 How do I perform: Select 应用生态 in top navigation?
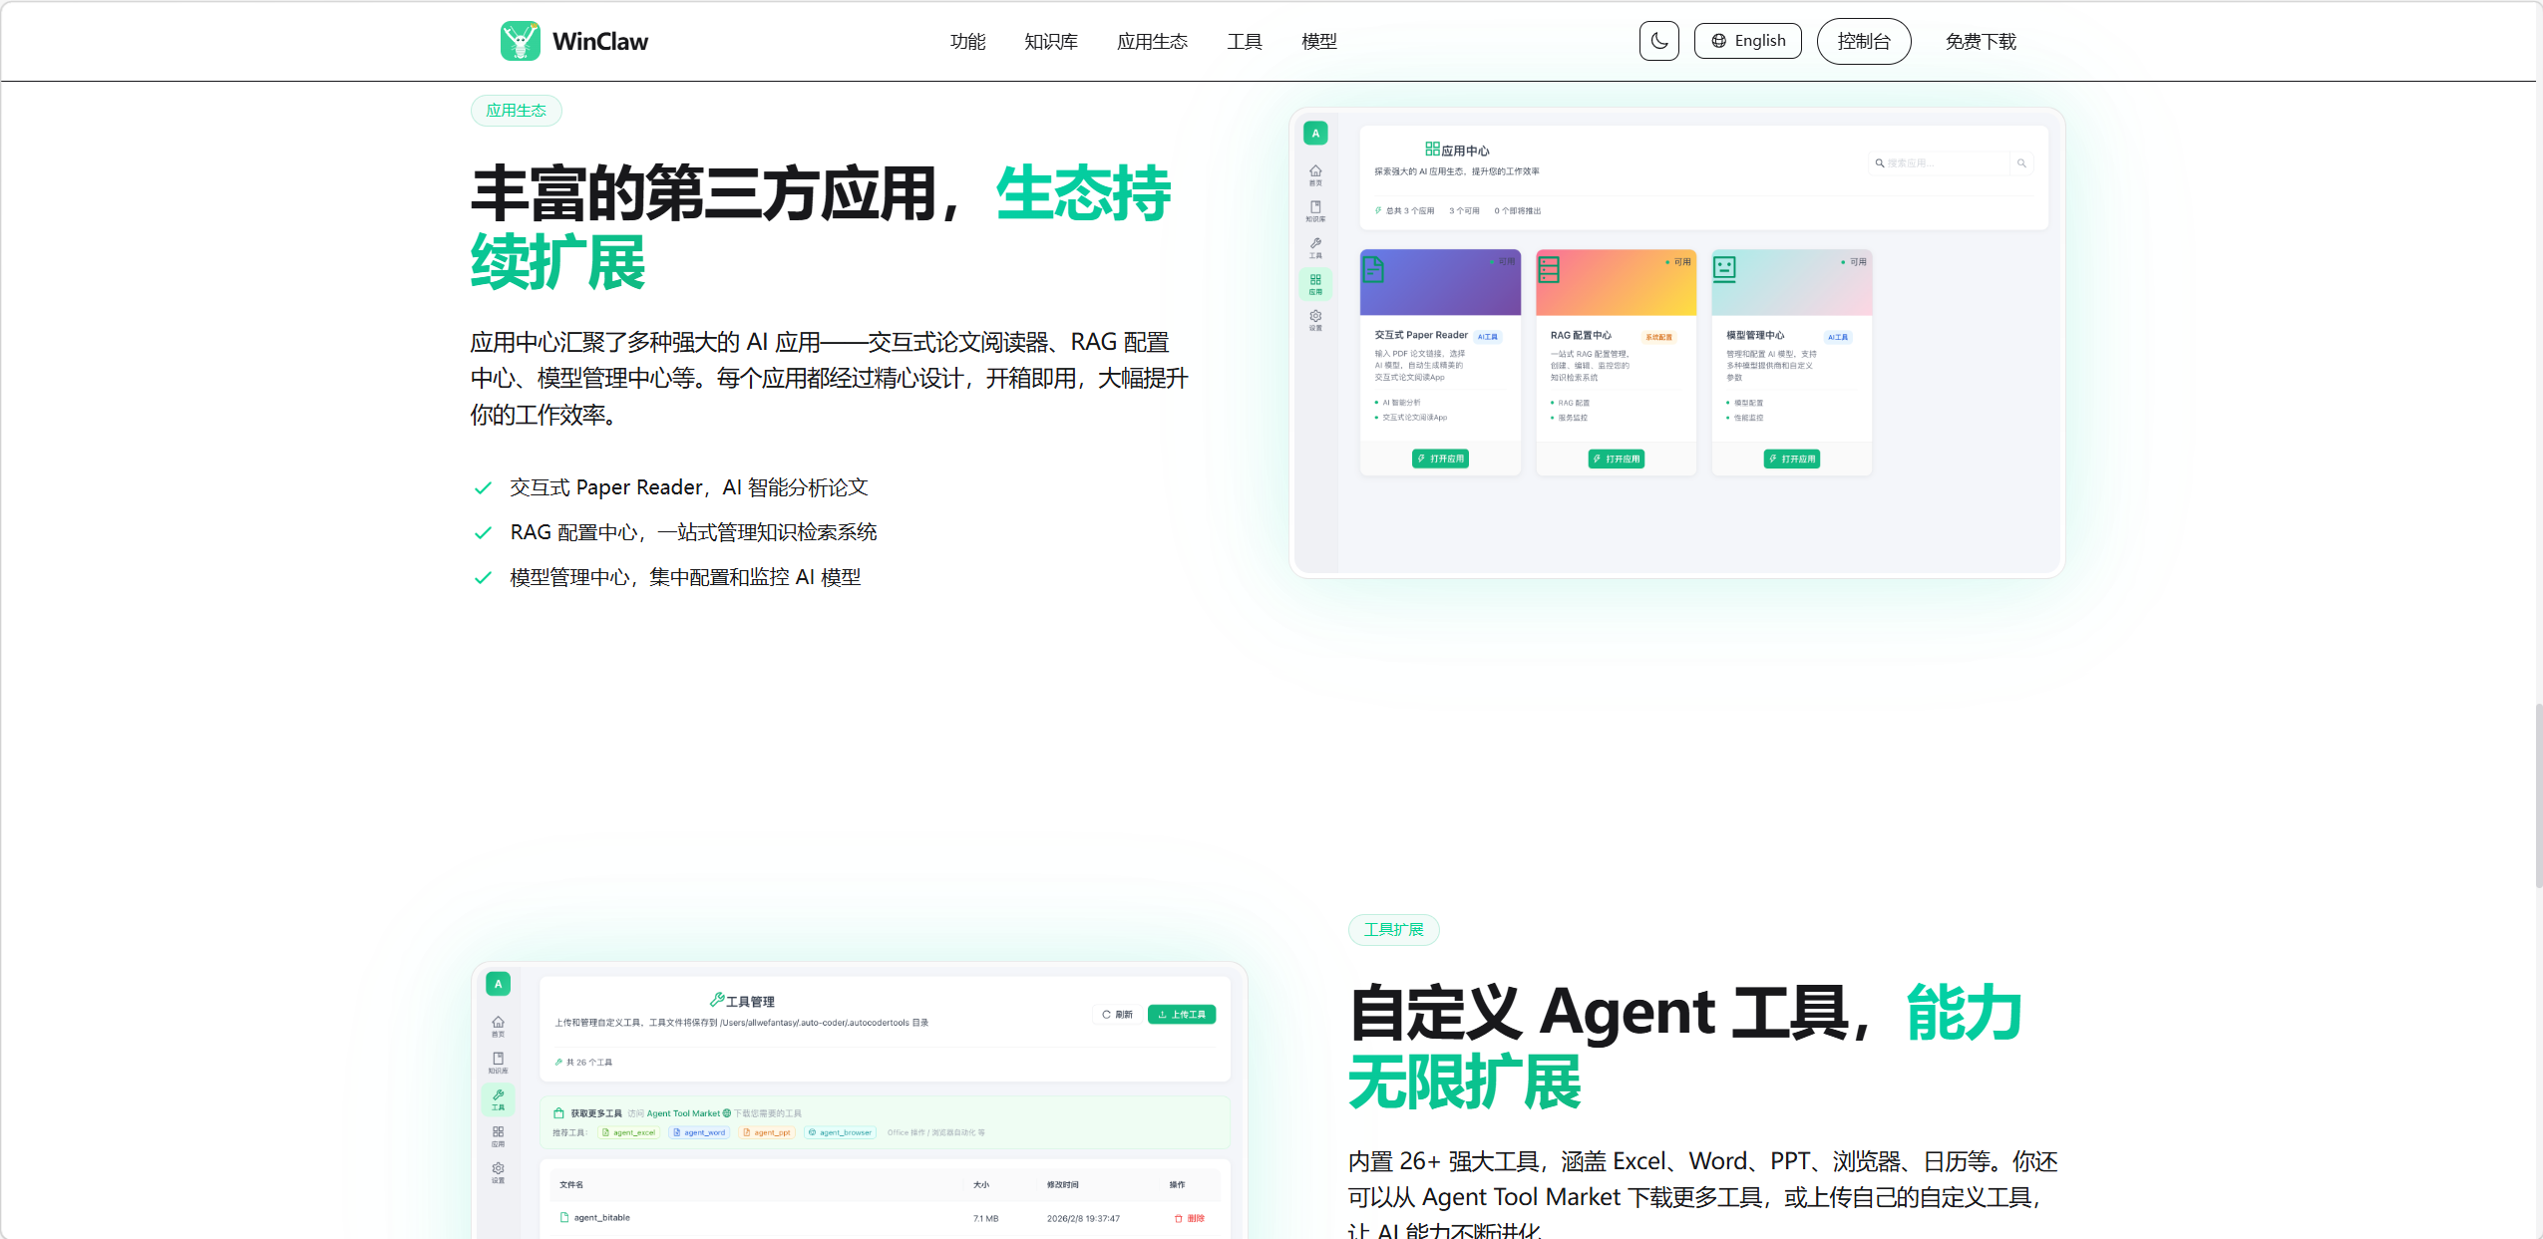[1152, 41]
